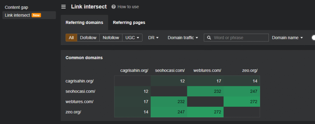
Task: Open the Domain traffic filter dropdown
Action: pyautogui.click(x=183, y=38)
